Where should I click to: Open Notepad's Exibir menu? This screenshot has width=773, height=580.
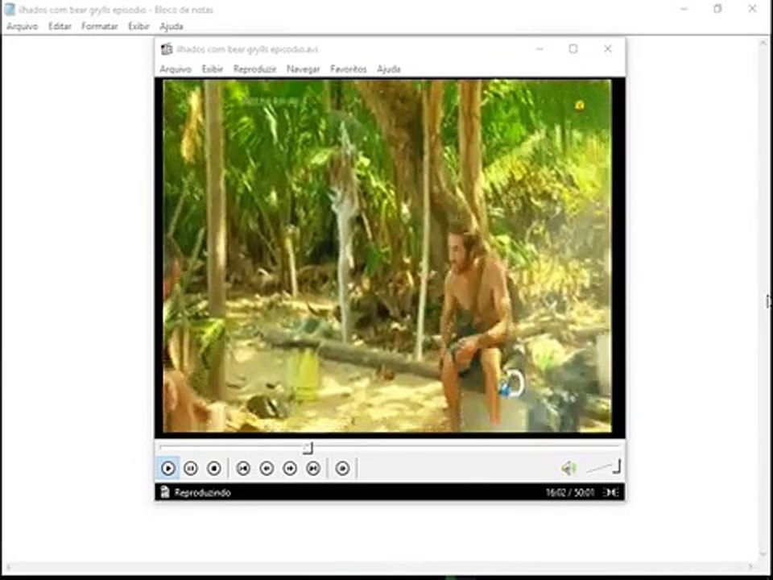pos(138,26)
